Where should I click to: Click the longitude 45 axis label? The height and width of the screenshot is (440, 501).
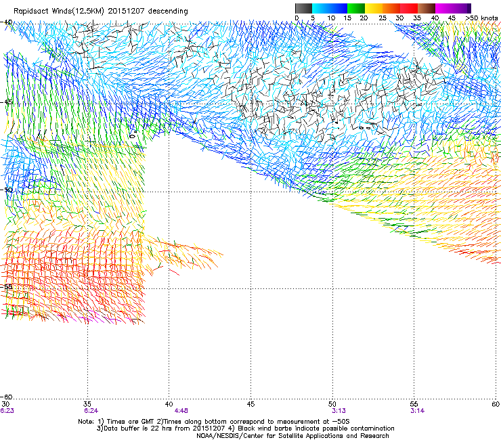pos(250,405)
